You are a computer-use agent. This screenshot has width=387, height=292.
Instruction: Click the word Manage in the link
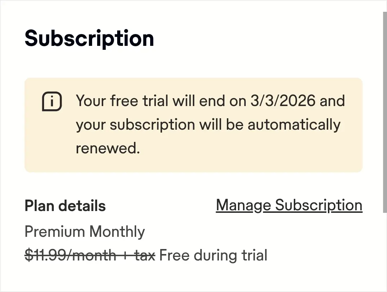pos(243,205)
